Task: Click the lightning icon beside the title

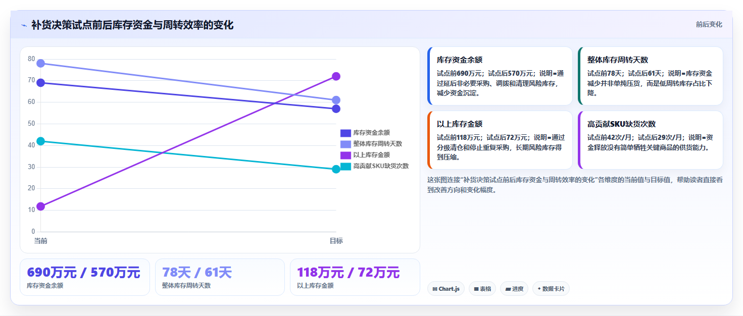Action: pos(24,25)
